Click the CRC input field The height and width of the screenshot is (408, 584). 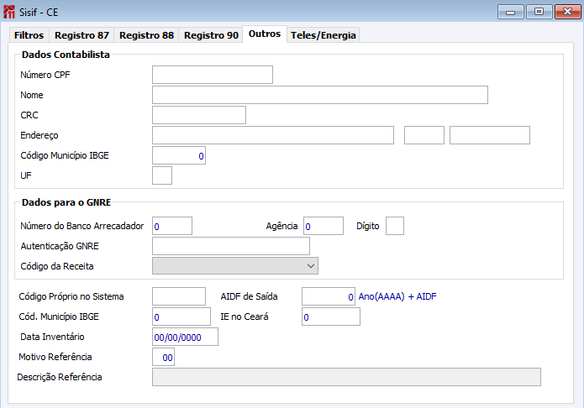199,115
